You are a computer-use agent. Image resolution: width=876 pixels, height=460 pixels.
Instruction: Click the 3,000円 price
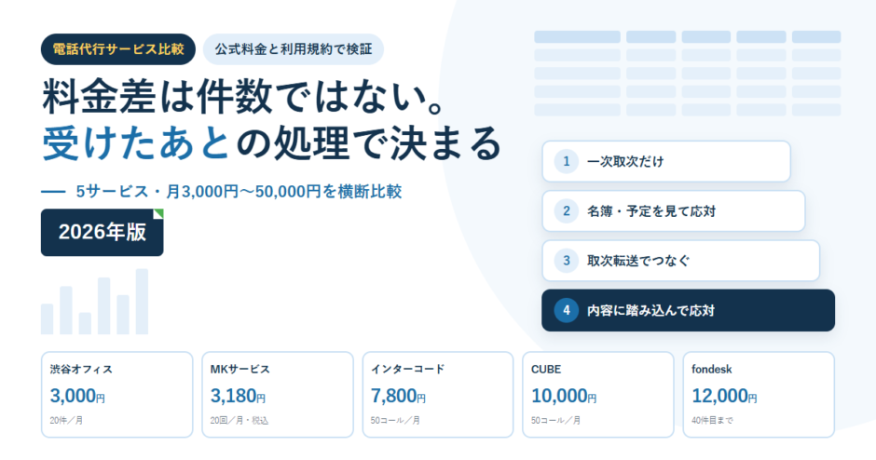pos(77,396)
